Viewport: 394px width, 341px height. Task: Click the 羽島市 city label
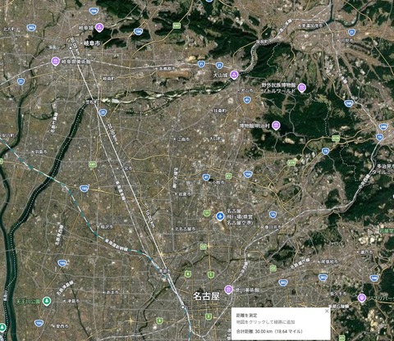pos(41,152)
